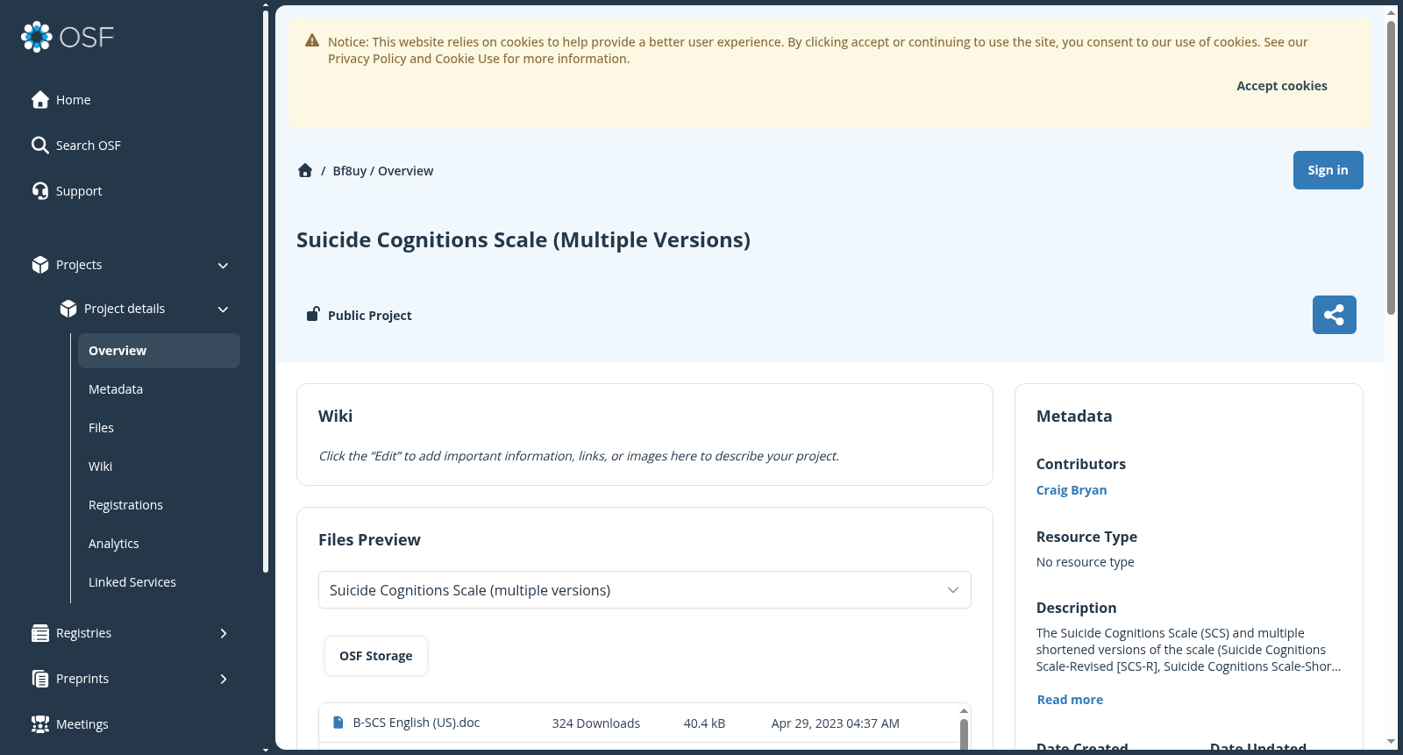Click the Home house icon in sidebar

tap(40, 100)
